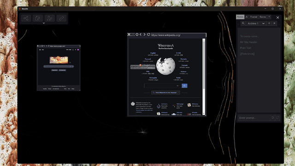This screenshot has width=295, height=166.
Task: Click the I'm Feeling Lucky button
Action: tap(62, 70)
